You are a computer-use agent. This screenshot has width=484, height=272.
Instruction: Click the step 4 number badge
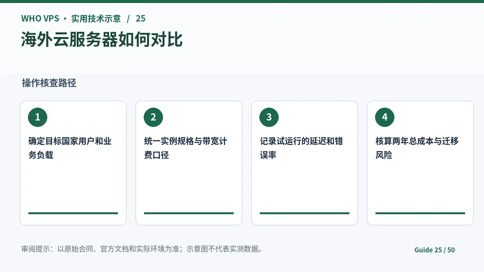[385, 117]
